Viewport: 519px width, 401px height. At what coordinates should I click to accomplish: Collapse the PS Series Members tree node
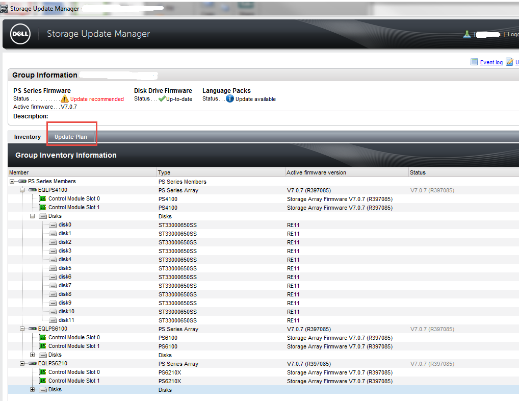12,181
